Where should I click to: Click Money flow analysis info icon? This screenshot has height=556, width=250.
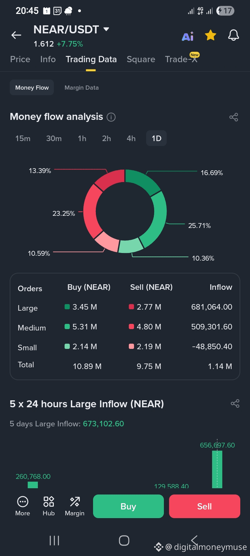(x=111, y=117)
